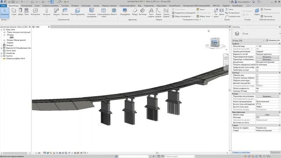Click the Задать work plane icon

(257, 12)
